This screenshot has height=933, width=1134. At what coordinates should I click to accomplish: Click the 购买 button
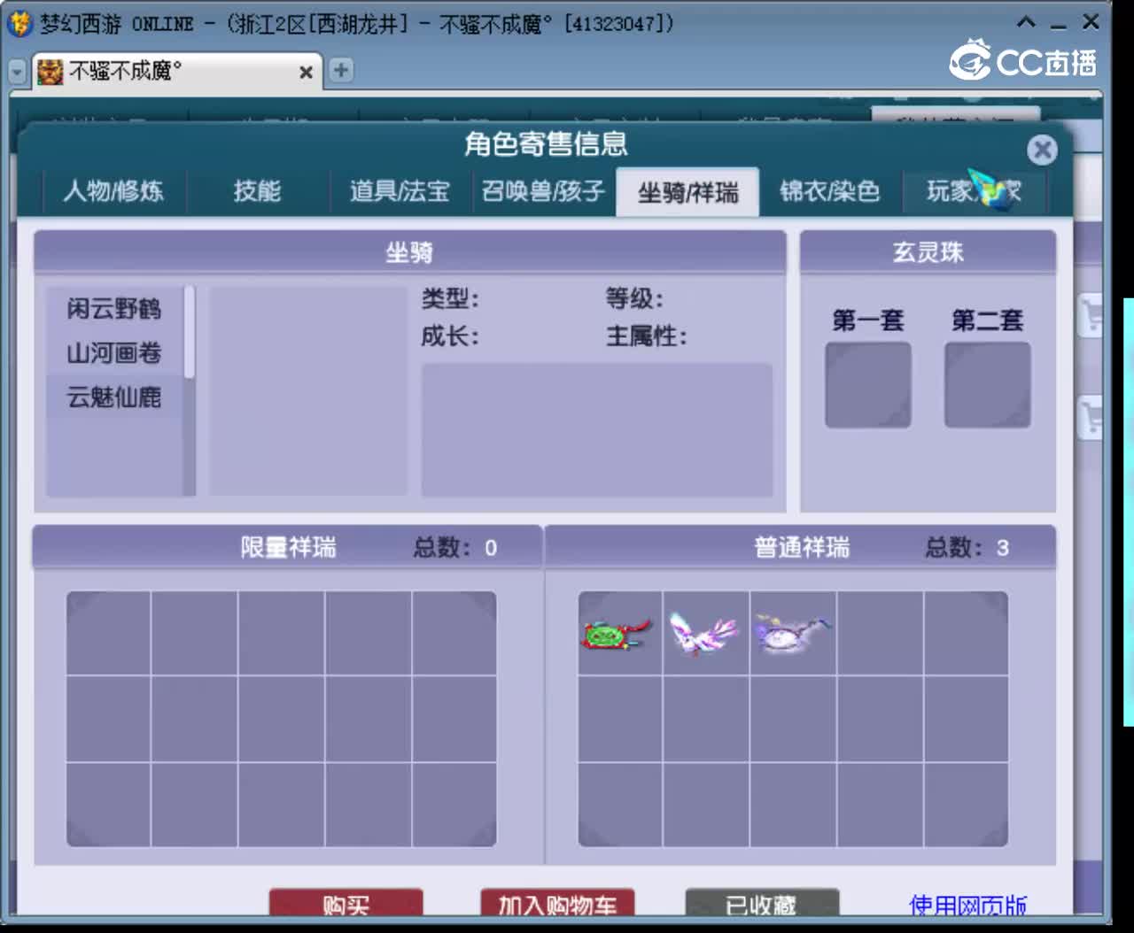(x=346, y=903)
